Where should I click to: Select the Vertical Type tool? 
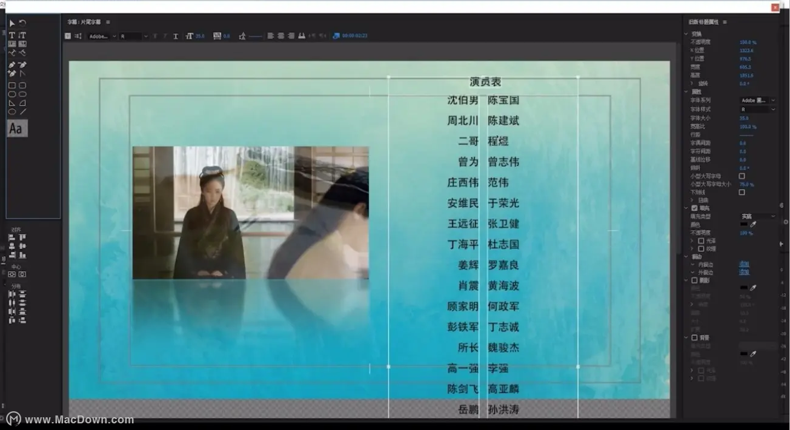coord(22,36)
